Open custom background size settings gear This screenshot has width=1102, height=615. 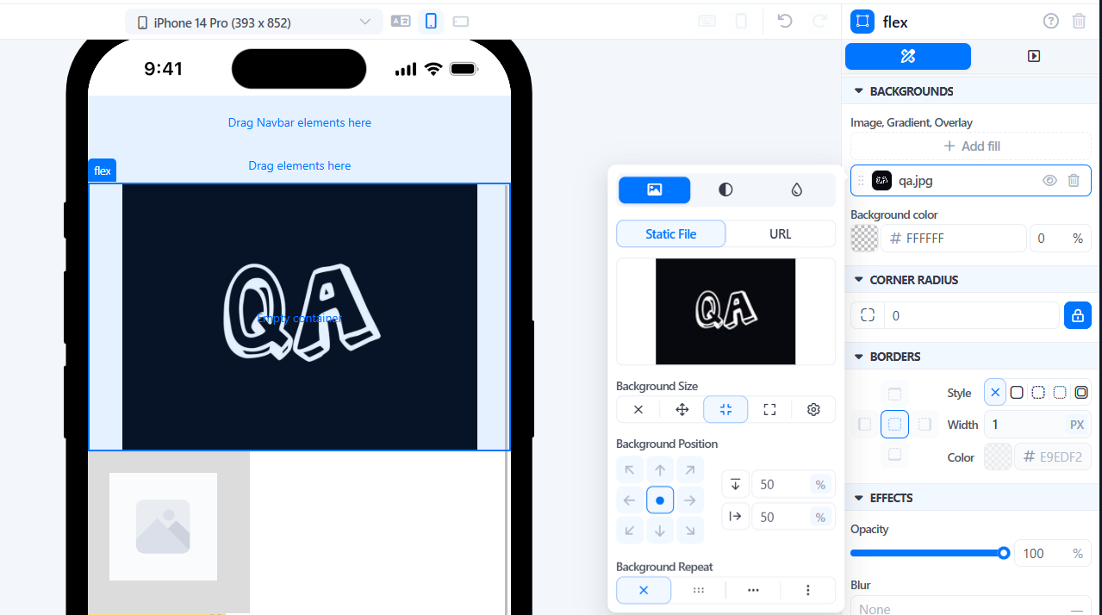[x=813, y=410]
